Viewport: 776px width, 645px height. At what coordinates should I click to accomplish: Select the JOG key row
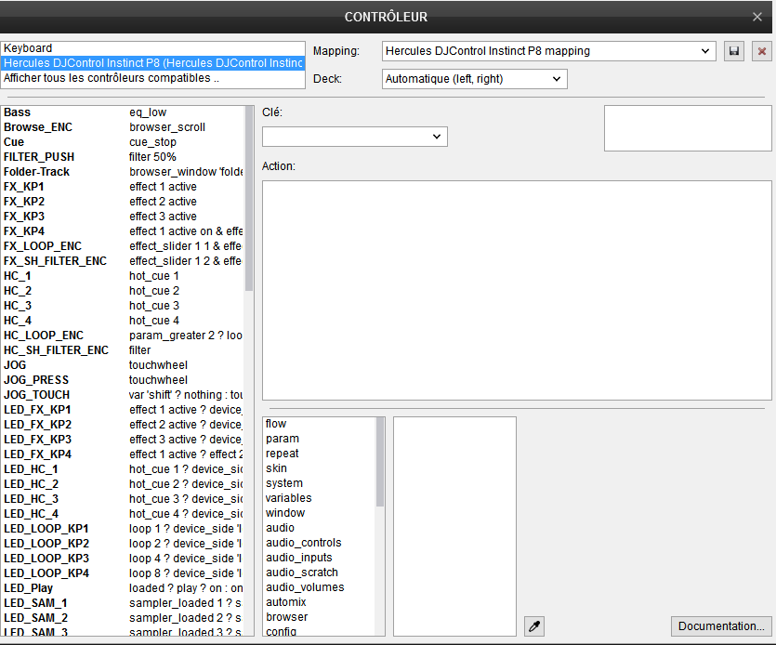(124, 365)
